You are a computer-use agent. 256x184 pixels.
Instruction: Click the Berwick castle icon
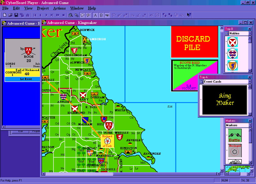[75, 33]
